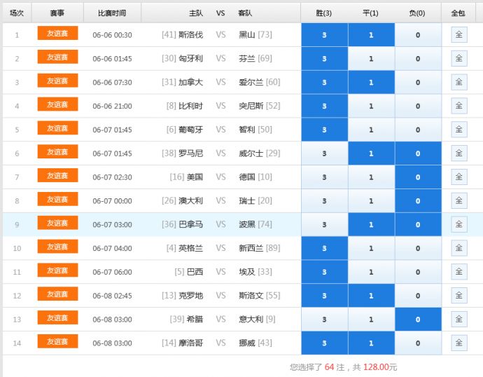Toggle win (3) for match 1 斯洛伐 vs 黑山

coord(324,35)
